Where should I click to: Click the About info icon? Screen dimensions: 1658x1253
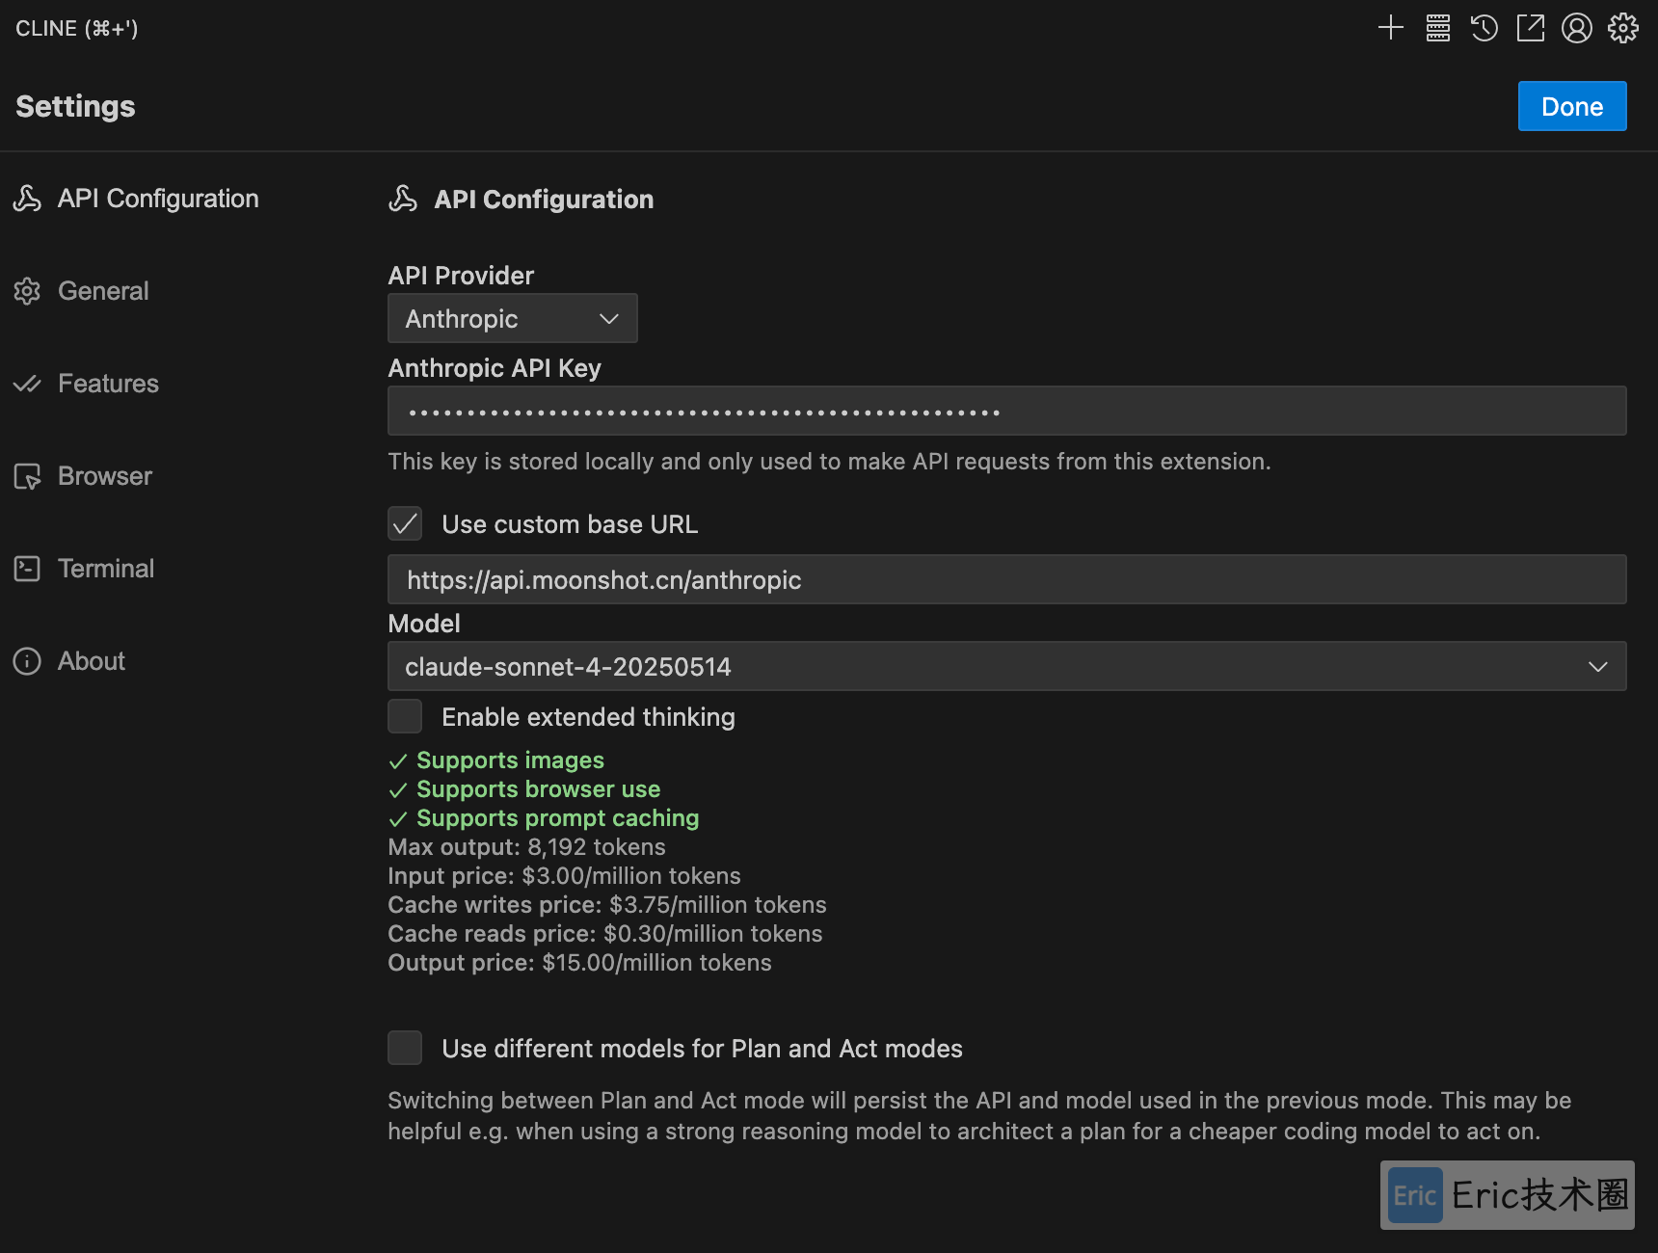pyautogui.click(x=27, y=661)
